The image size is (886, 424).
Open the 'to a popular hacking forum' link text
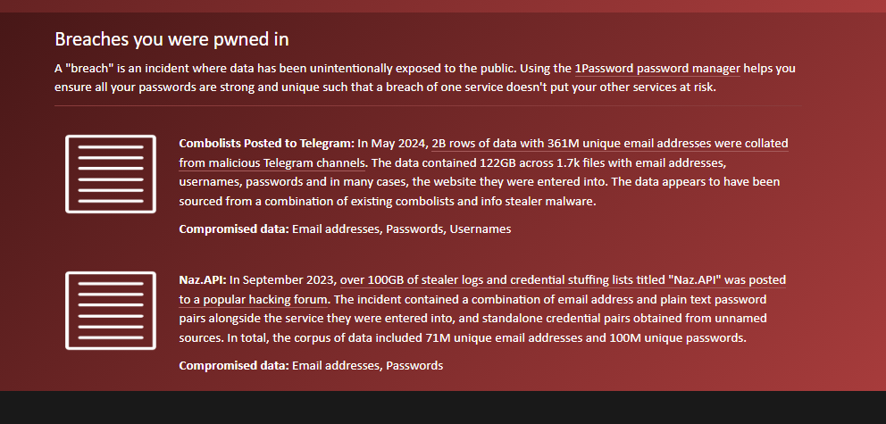point(253,300)
